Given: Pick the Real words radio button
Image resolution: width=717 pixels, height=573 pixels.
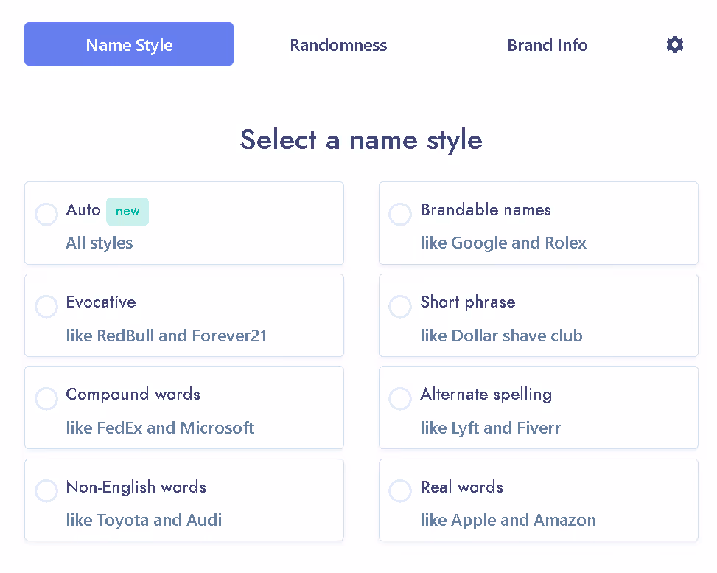Looking at the screenshot, I should coord(400,490).
